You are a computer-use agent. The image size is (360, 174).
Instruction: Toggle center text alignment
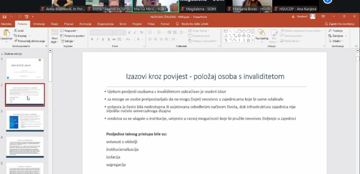(x=155, y=40)
